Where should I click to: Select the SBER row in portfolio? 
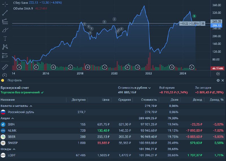click(x=113, y=137)
